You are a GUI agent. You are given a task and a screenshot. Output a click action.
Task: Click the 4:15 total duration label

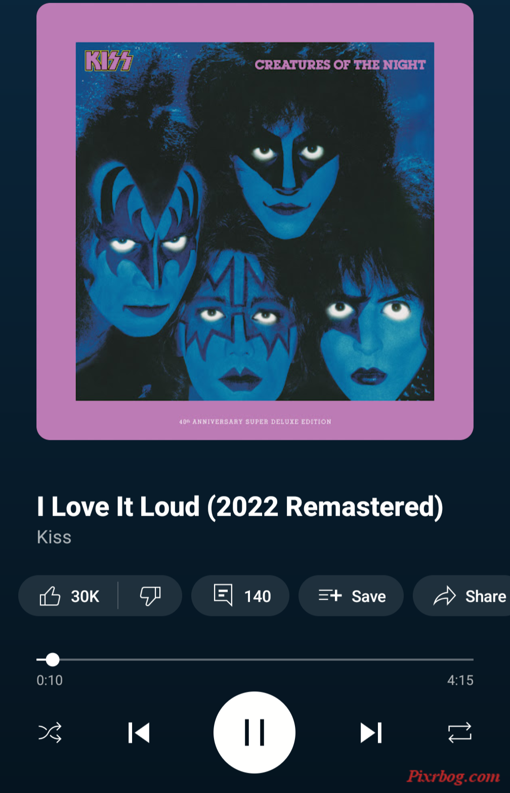click(x=460, y=680)
